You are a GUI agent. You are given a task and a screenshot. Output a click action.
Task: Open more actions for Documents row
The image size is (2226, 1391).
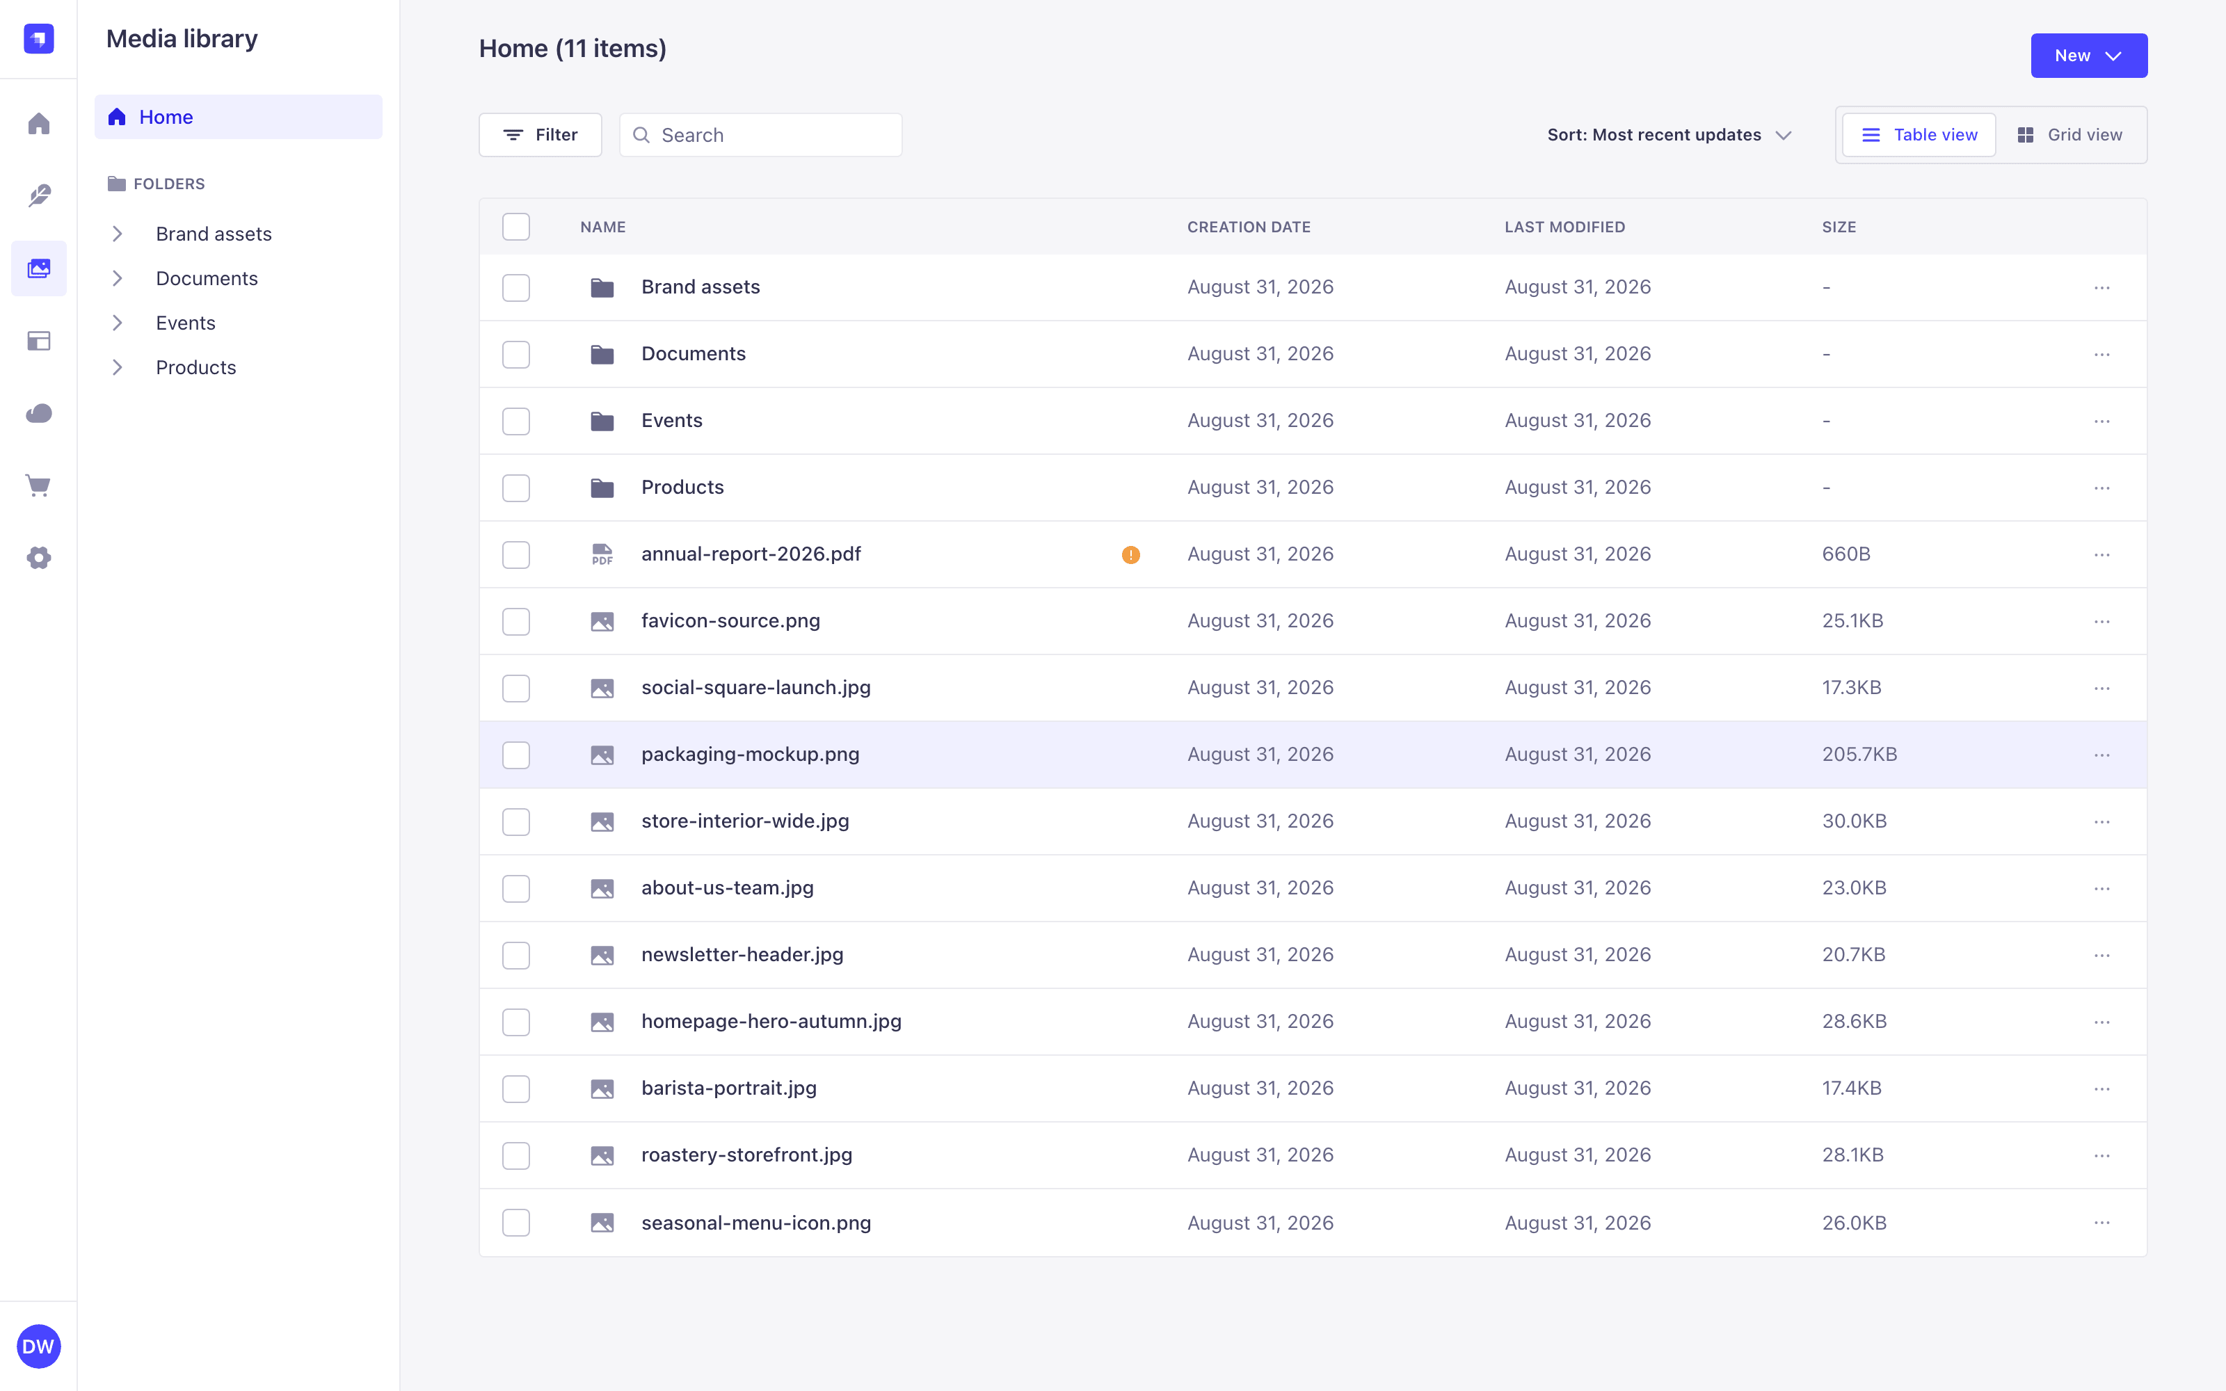[x=2101, y=354]
